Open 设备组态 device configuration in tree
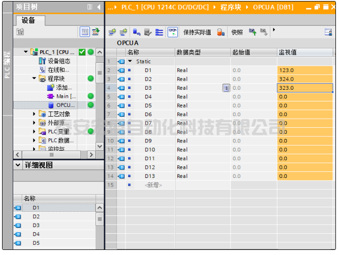Viewport: 339px width, 255px height. 58,61
